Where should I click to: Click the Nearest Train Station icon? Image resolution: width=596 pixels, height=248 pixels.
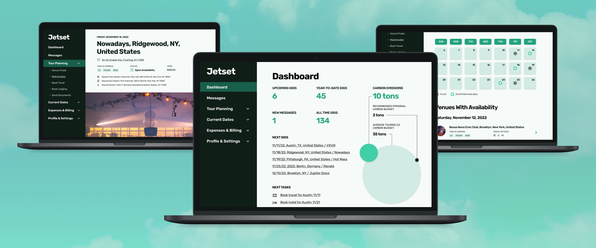click(x=98, y=77)
